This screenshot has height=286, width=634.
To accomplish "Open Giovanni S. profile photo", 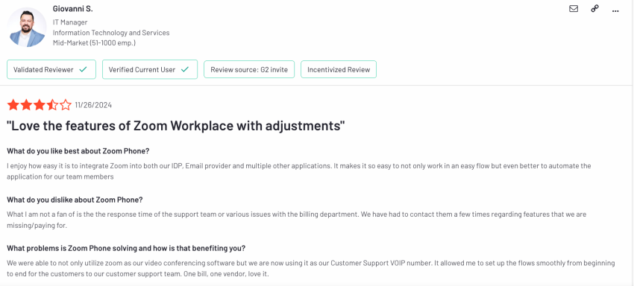I will [x=27, y=27].
